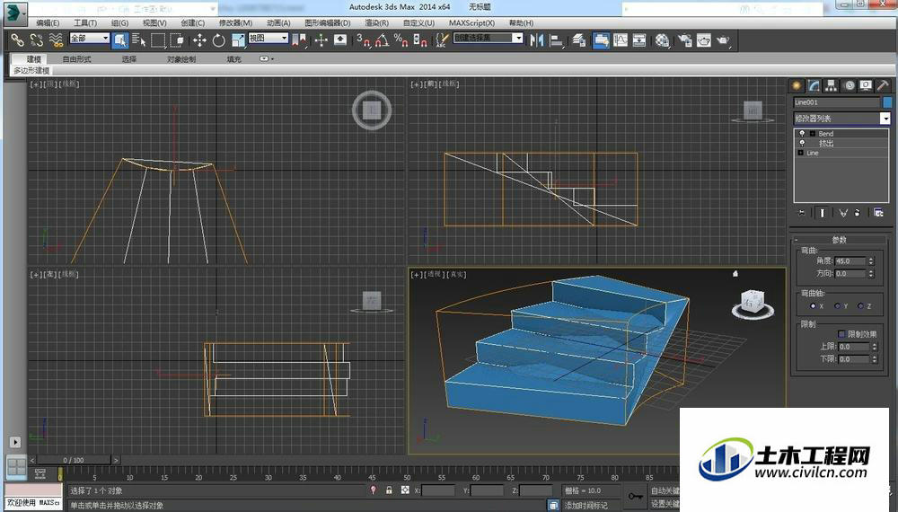
Task: Enable the 限制效果 checkbox
Action: tap(841, 333)
